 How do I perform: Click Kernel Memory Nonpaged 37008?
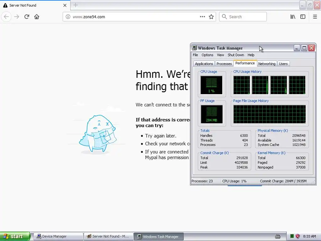click(301, 168)
